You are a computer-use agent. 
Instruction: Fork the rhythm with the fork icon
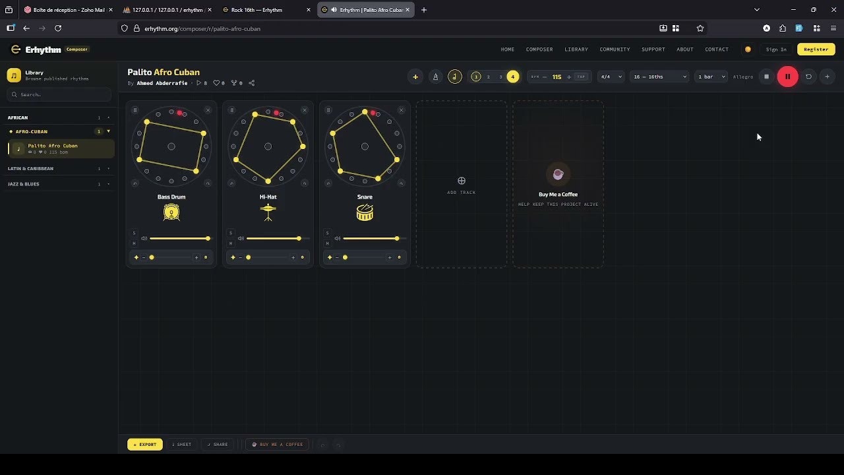pos(233,83)
